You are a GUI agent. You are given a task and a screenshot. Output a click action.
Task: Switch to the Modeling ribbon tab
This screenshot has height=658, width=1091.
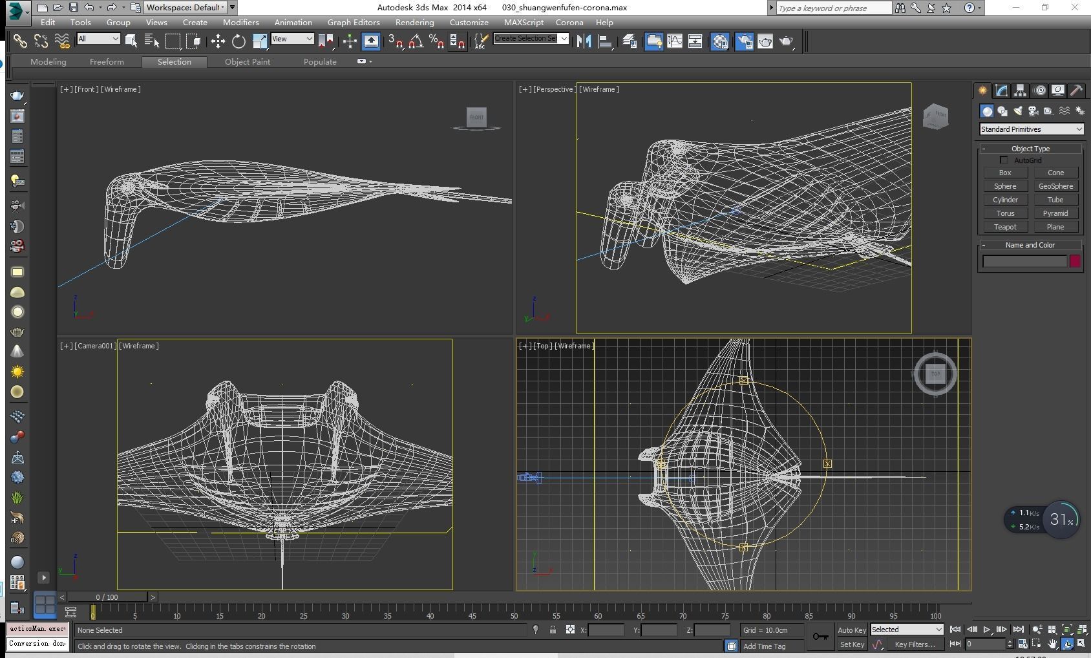48,61
